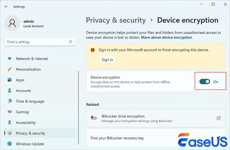The height and width of the screenshot is (150, 230).
Task: Click the back arrow icon
Action: point(6,7)
